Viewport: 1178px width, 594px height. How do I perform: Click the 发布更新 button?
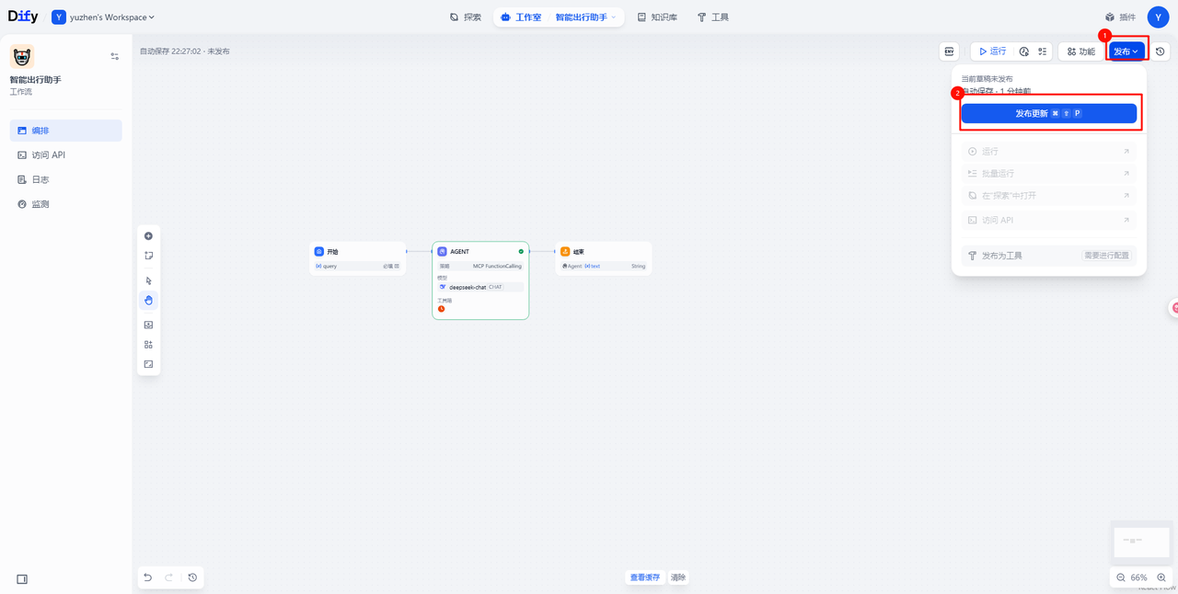[x=1048, y=113]
